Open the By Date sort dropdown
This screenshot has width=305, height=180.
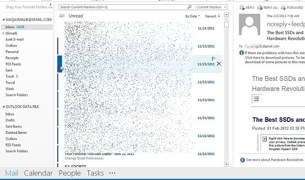pos(193,16)
